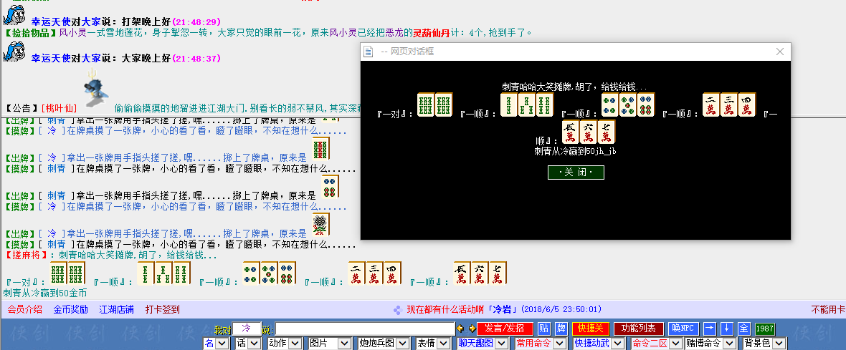The image size is (846, 350).
Task: Click the bamboo tile discarded by 冷
Action: [x=320, y=149]
